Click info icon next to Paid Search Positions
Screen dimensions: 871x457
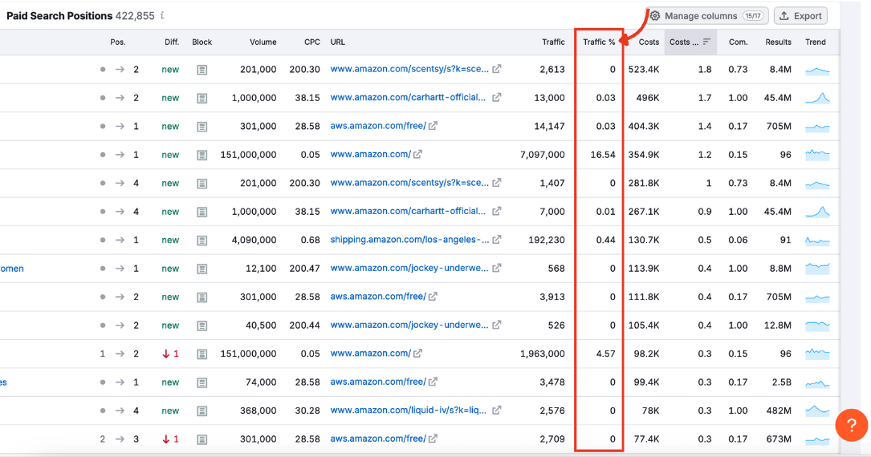coord(163,16)
